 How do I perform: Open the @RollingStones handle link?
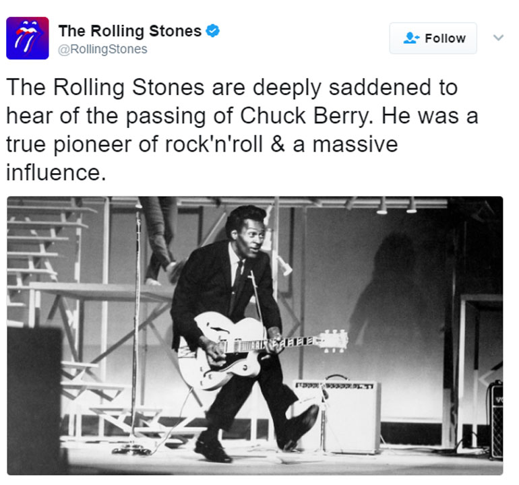point(102,50)
